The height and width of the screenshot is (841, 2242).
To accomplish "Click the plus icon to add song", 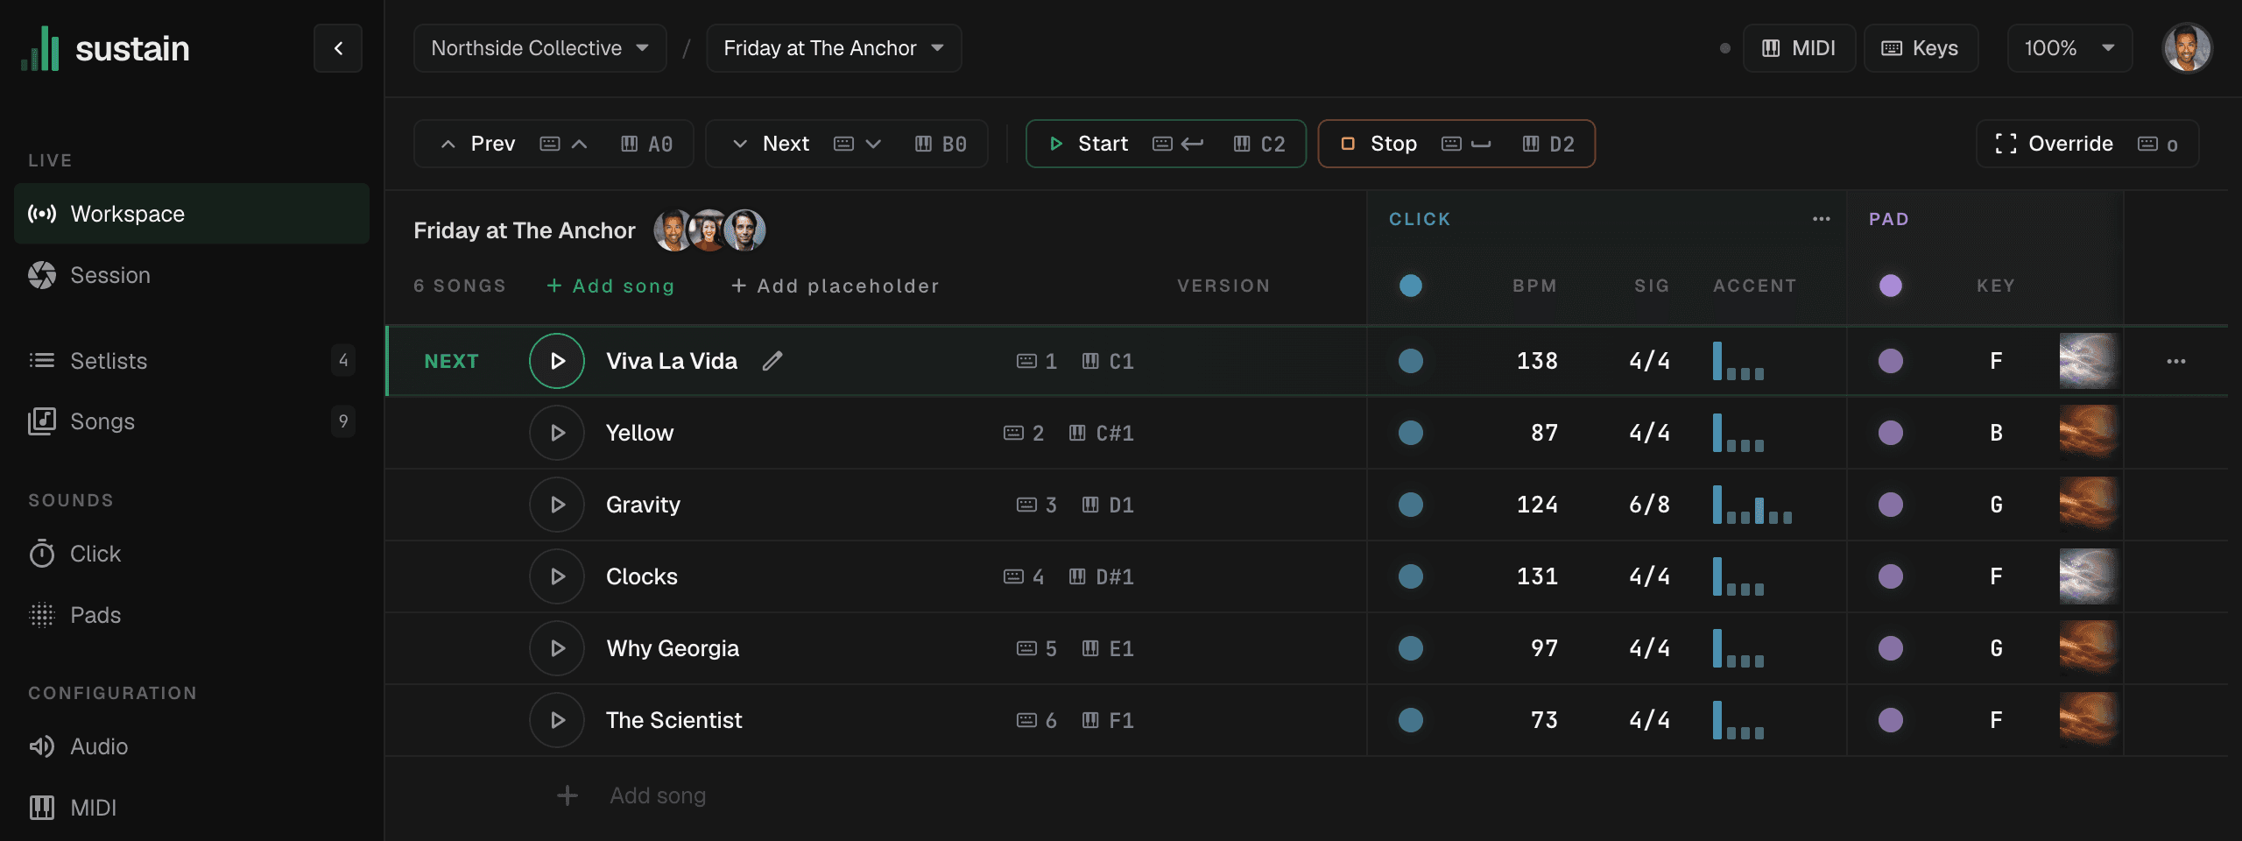I will (x=568, y=795).
